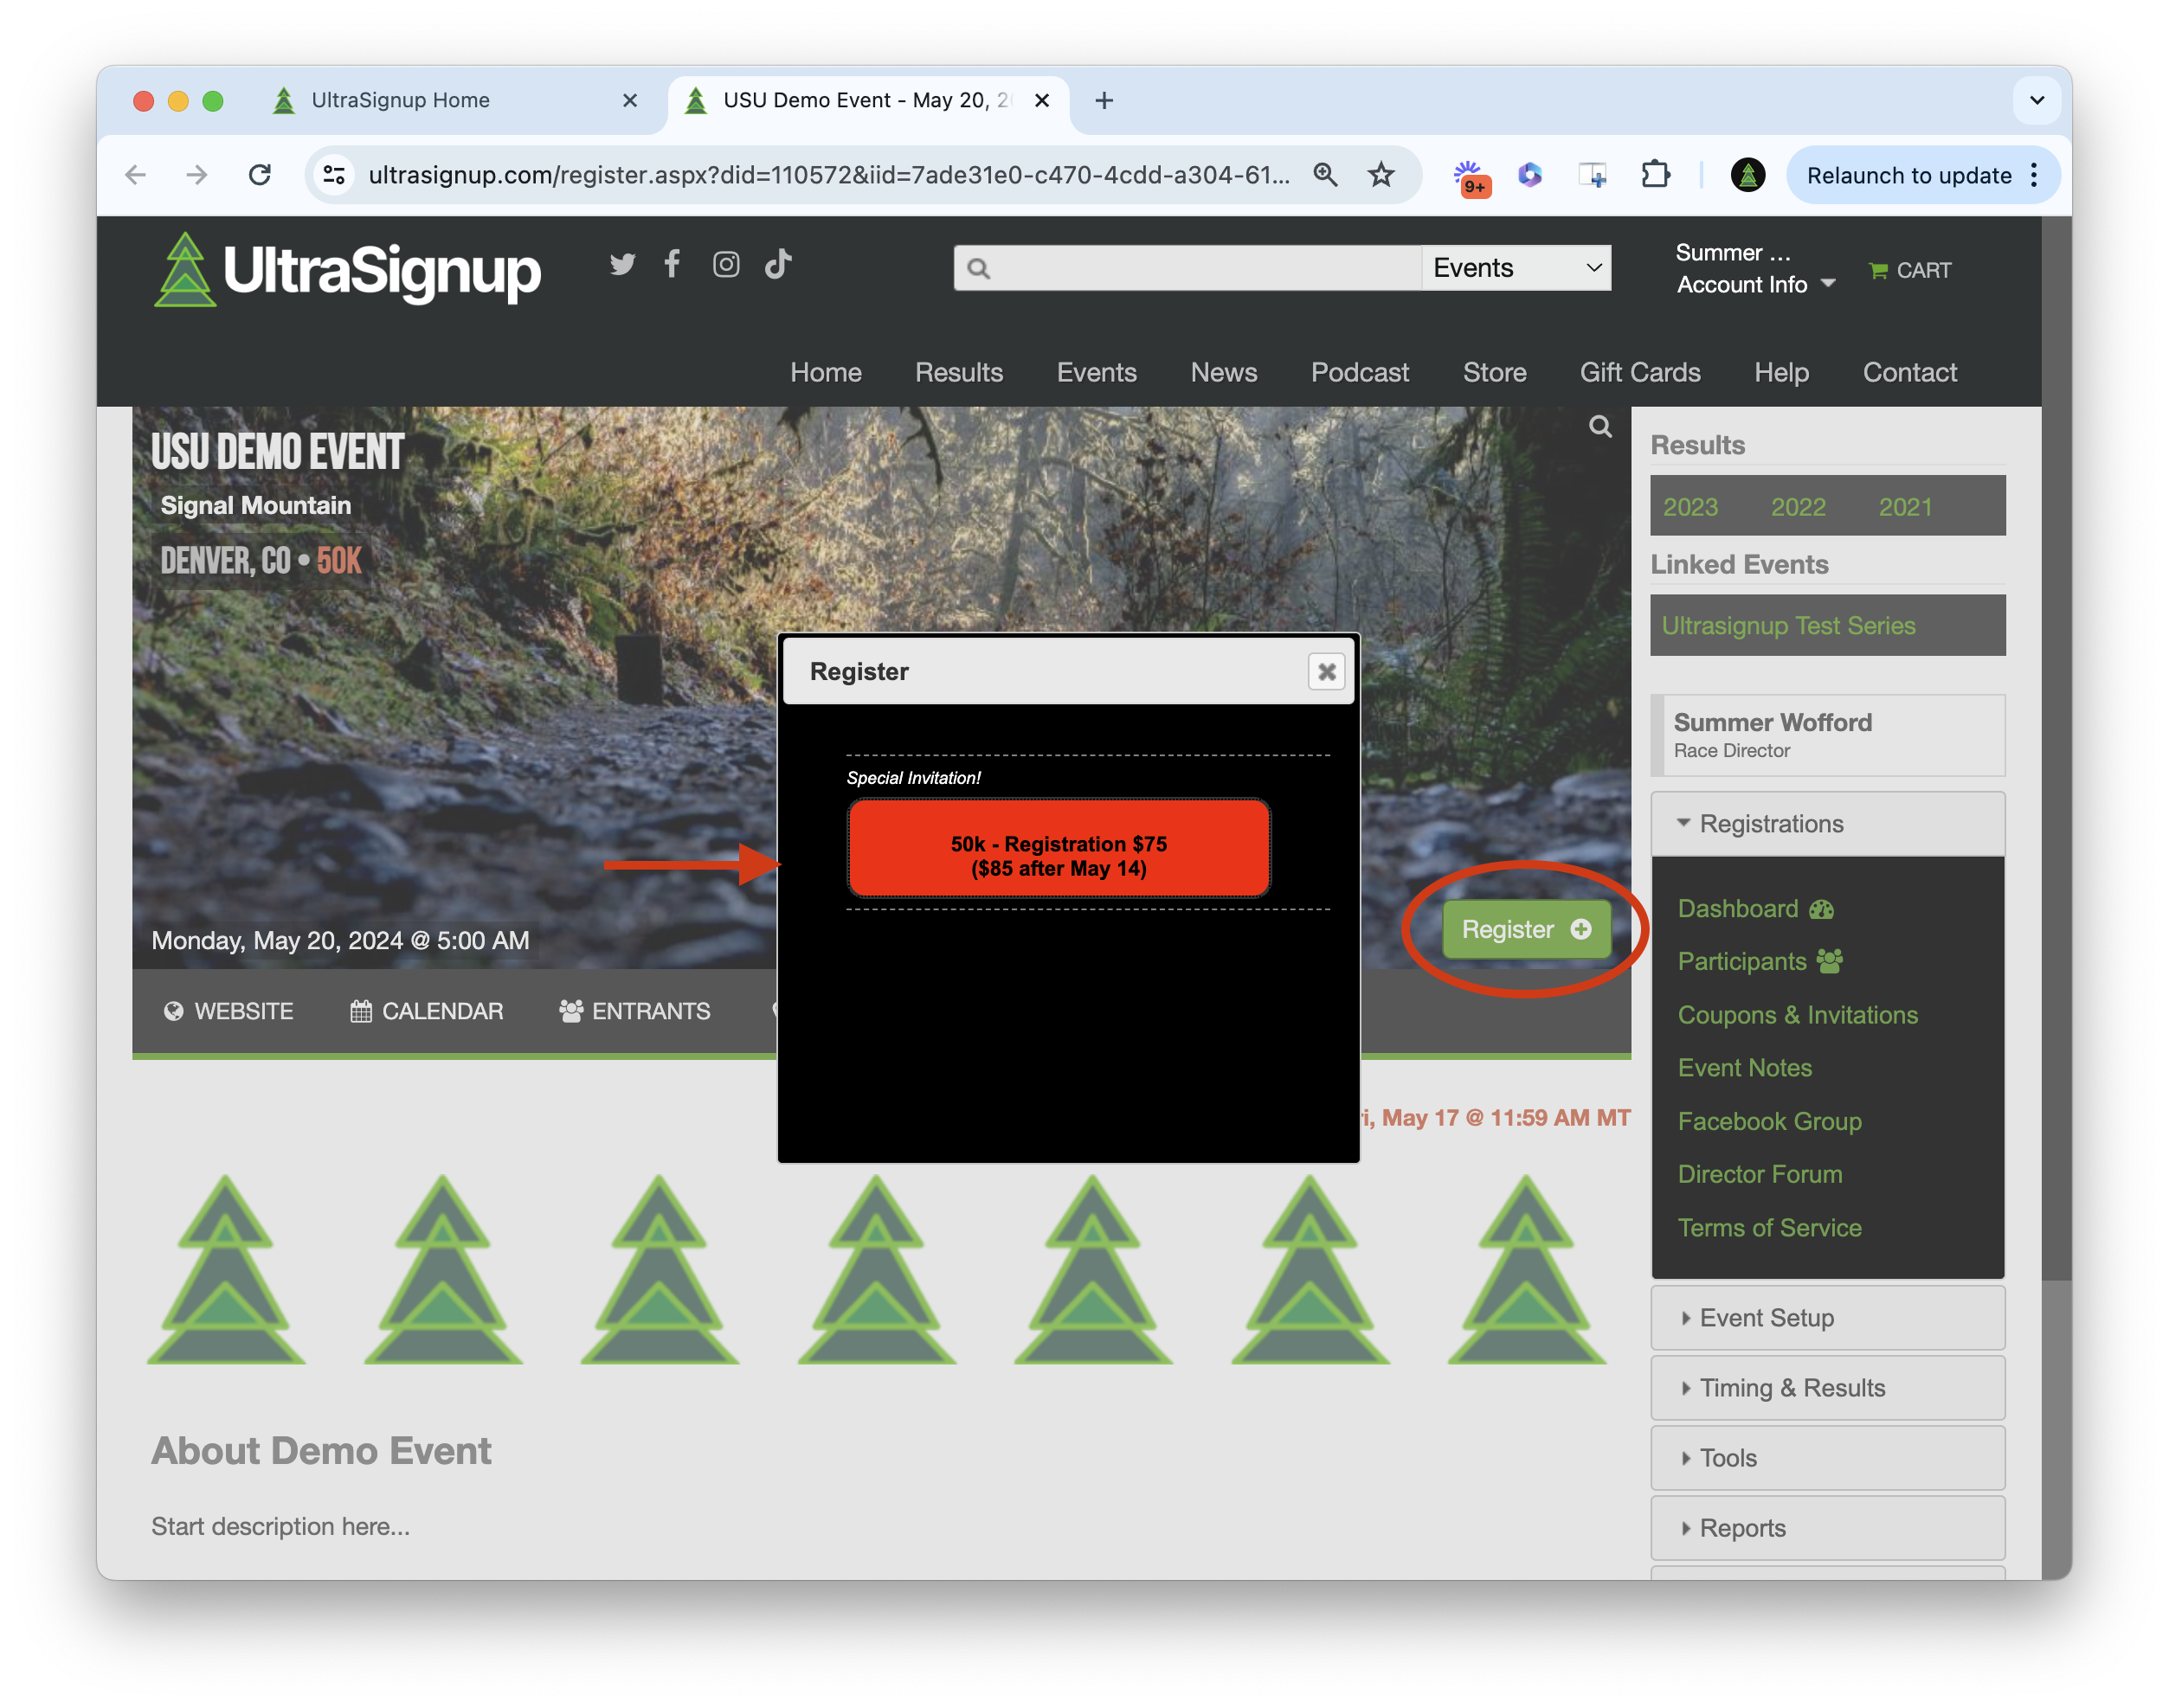Open Results in navigation menu
This screenshot has height=1708, width=2169.
[x=958, y=373]
